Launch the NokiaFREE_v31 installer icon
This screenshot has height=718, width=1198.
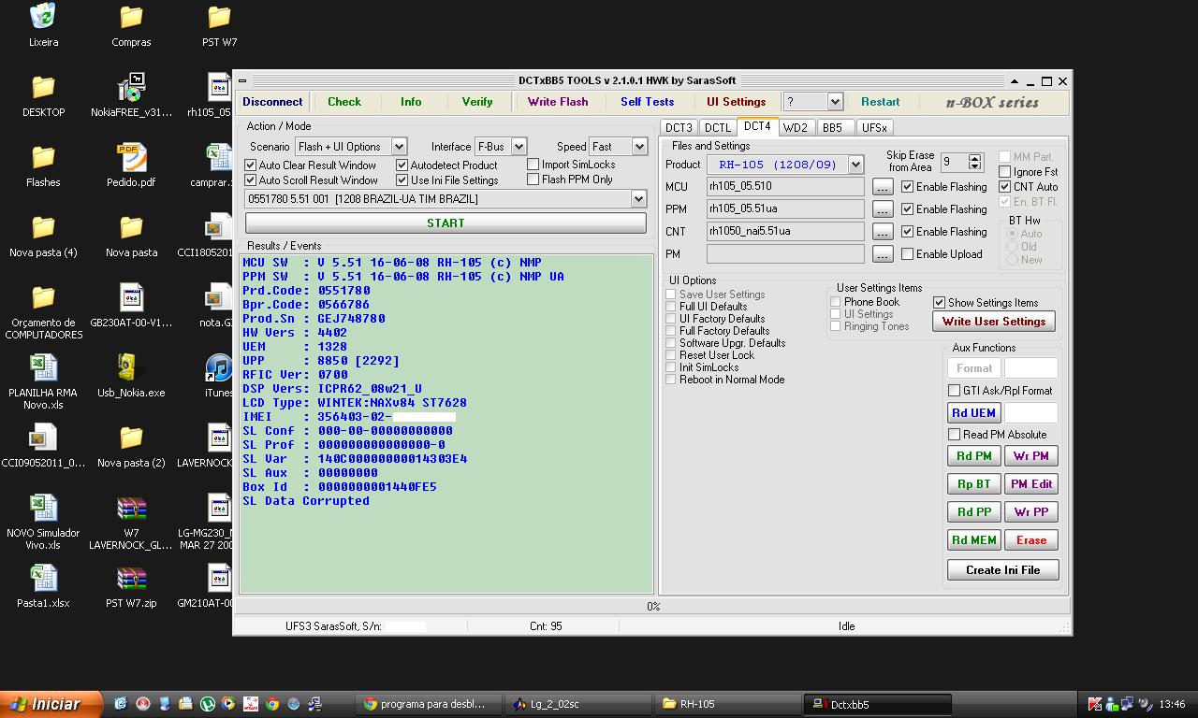(x=131, y=88)
